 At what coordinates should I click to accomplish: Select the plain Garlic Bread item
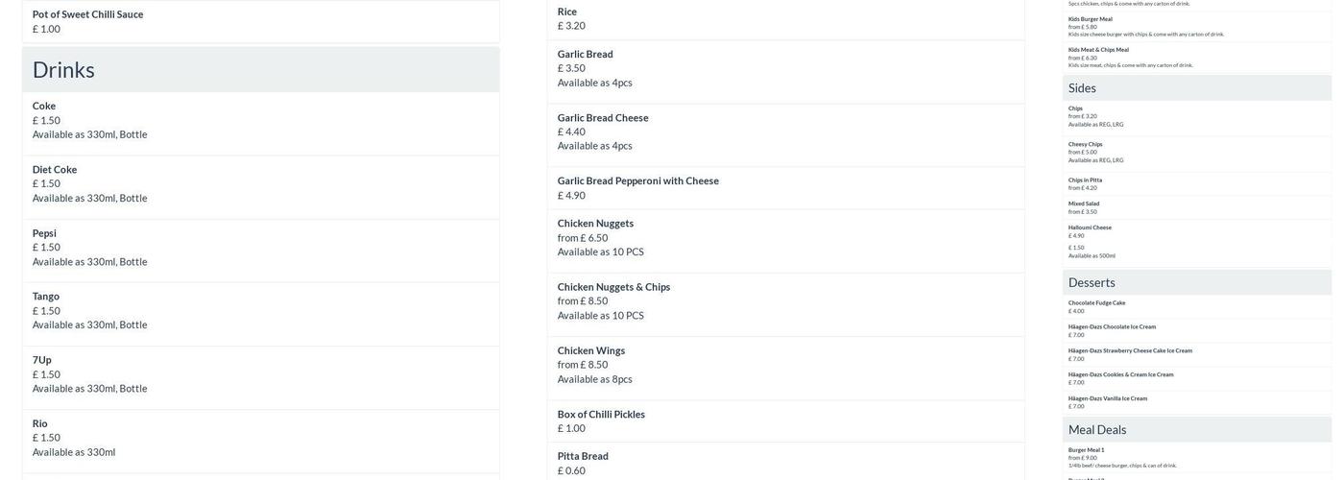[585, 54]
